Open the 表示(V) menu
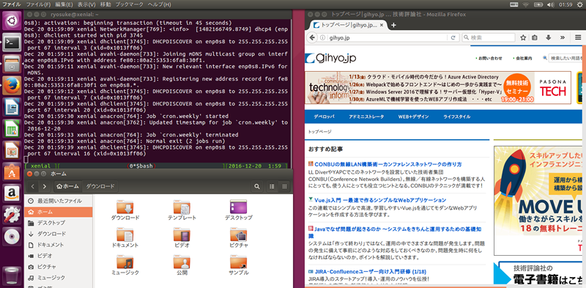Screen dimensions: 586x288 [86, 4]
